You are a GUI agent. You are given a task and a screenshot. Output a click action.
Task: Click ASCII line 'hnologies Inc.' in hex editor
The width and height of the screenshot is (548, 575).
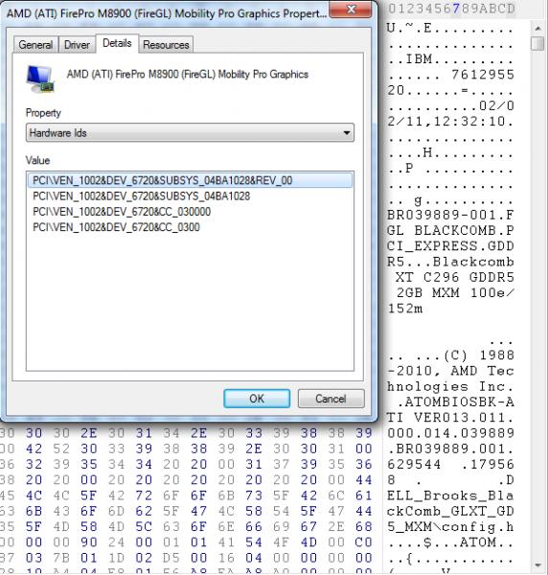click(x=450, y=386)
